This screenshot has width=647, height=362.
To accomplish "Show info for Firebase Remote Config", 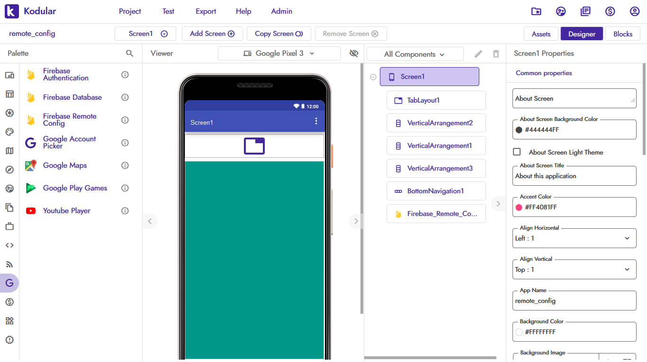I will (x=125, y=120).
